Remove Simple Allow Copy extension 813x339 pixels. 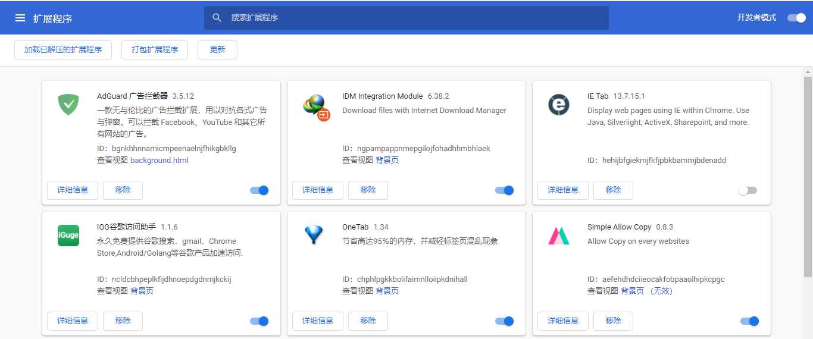click(614, 321)
